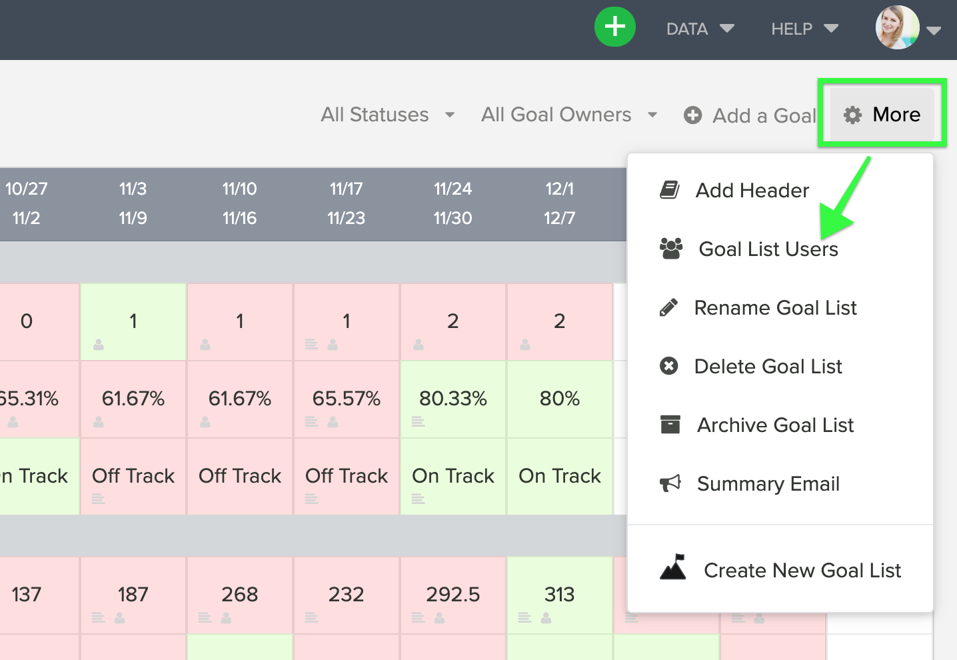Click the 11/24 – 11/30 week header
The width and height of the screenshot is (957, 660).
tap(453, 203)
